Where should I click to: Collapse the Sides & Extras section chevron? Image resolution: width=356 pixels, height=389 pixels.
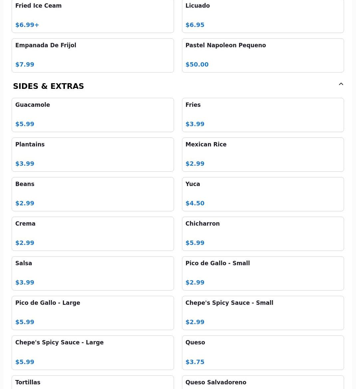341,84
